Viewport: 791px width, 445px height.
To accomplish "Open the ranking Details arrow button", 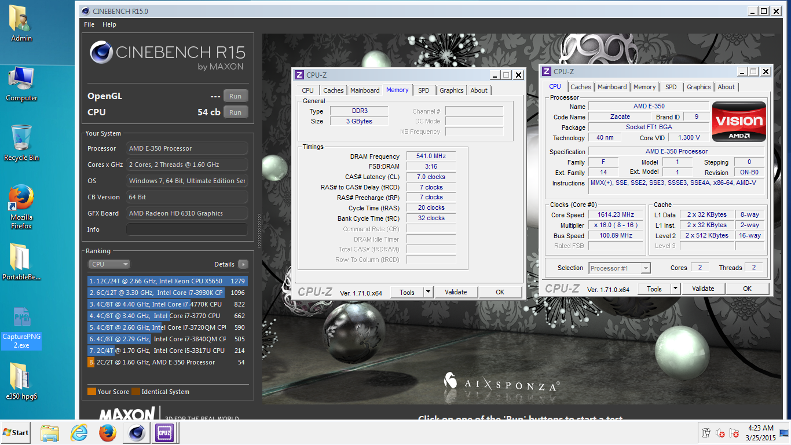I will click(243, 264).
